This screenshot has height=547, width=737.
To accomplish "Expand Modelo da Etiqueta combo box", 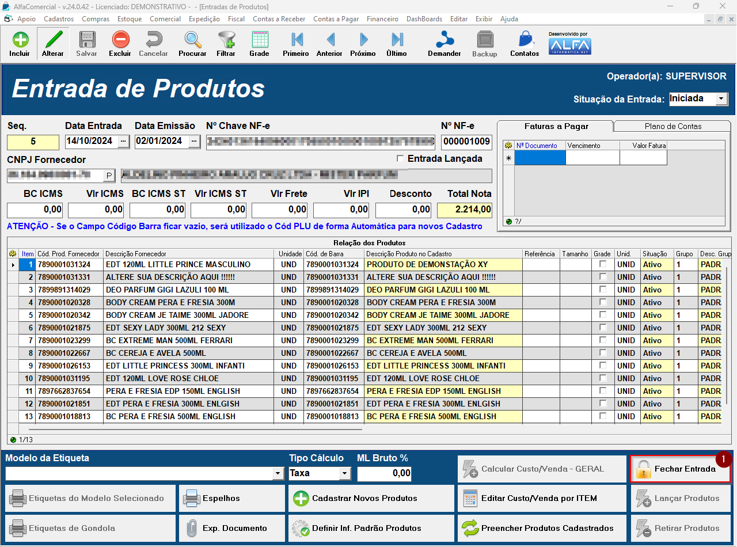I will point(279,473).
